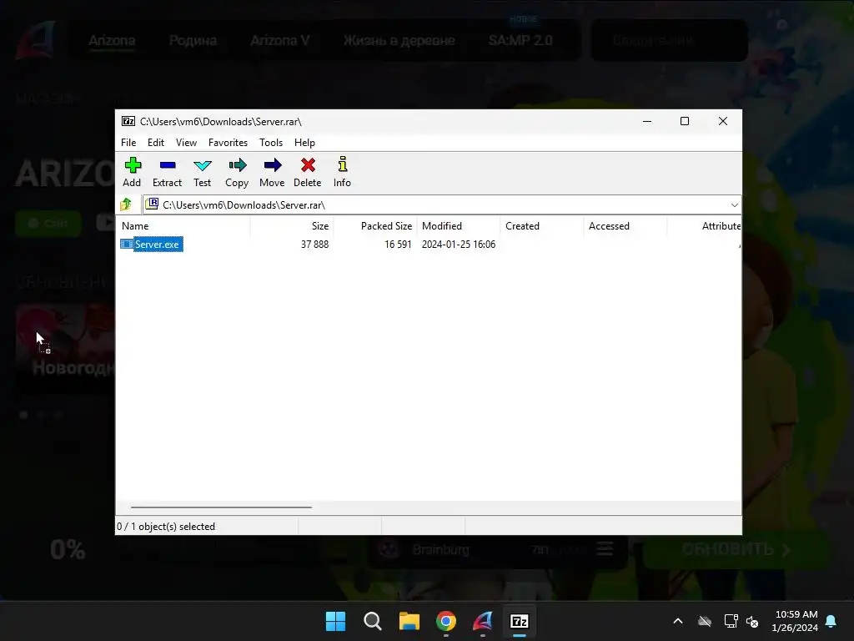This screenshot has height=641, width=854.
Task: Switch to Arizona launcher in taskbar
Action: point(483,621)
